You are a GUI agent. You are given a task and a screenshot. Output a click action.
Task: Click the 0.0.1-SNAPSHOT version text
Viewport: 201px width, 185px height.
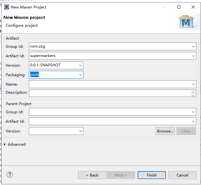click(x=45, y=65)
